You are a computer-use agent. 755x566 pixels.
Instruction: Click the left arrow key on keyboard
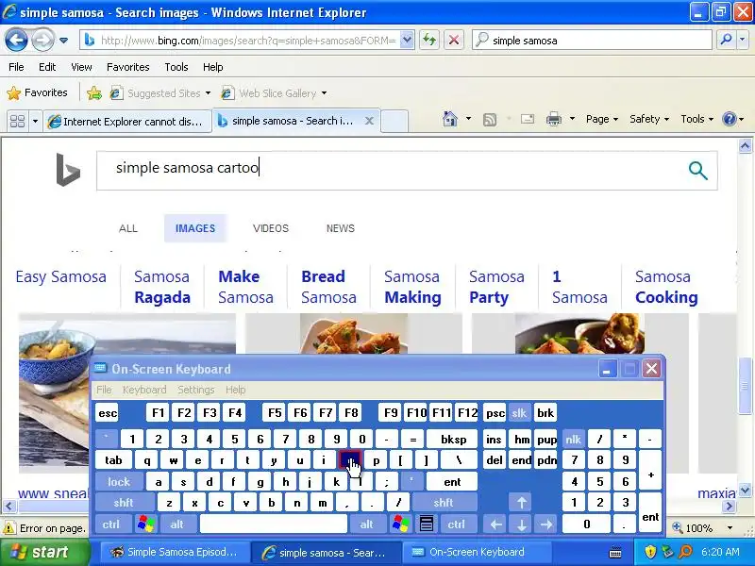coord(496,524)
